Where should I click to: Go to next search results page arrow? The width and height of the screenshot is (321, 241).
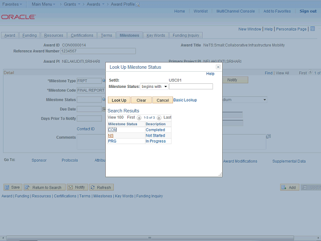click(159, 117)
